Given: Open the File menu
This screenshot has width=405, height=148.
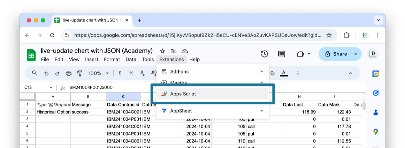Looking at the screenshot, I should (x=45, y=59).
